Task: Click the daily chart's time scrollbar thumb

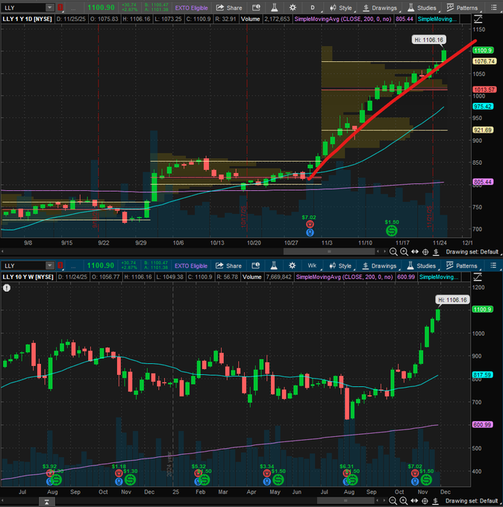Action: pos(328,251)
